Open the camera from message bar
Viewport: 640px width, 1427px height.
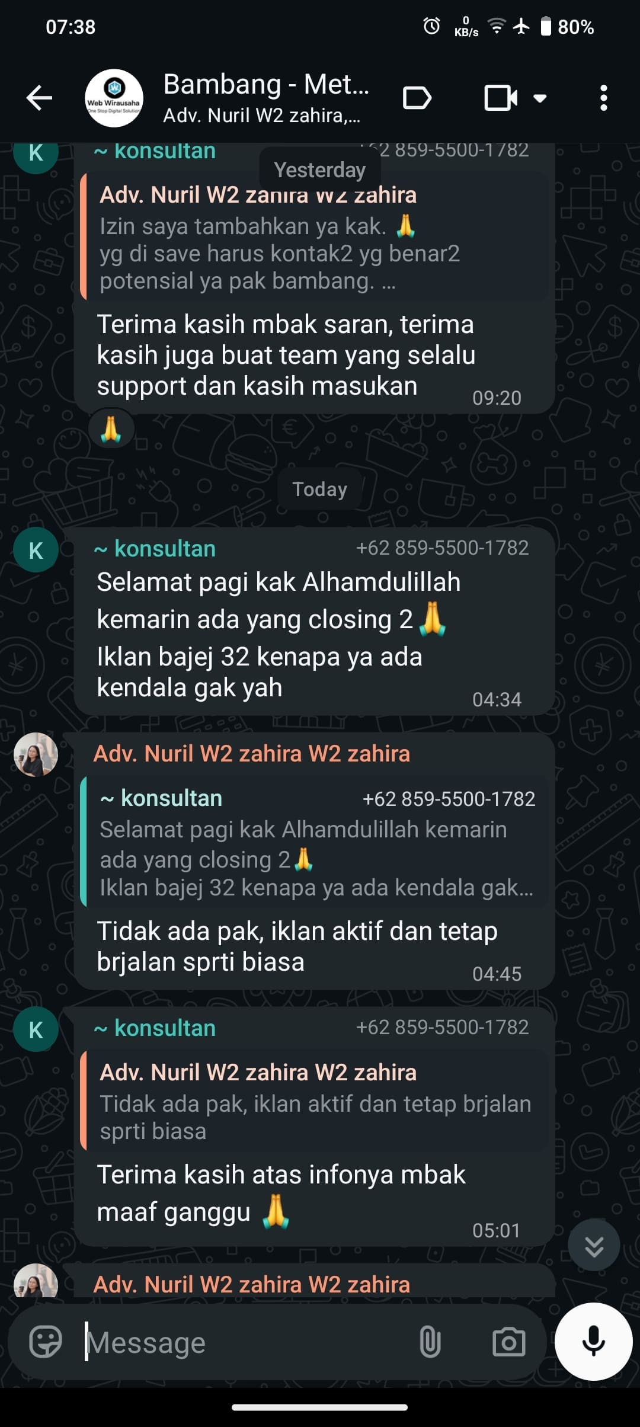coord(509,1342)
